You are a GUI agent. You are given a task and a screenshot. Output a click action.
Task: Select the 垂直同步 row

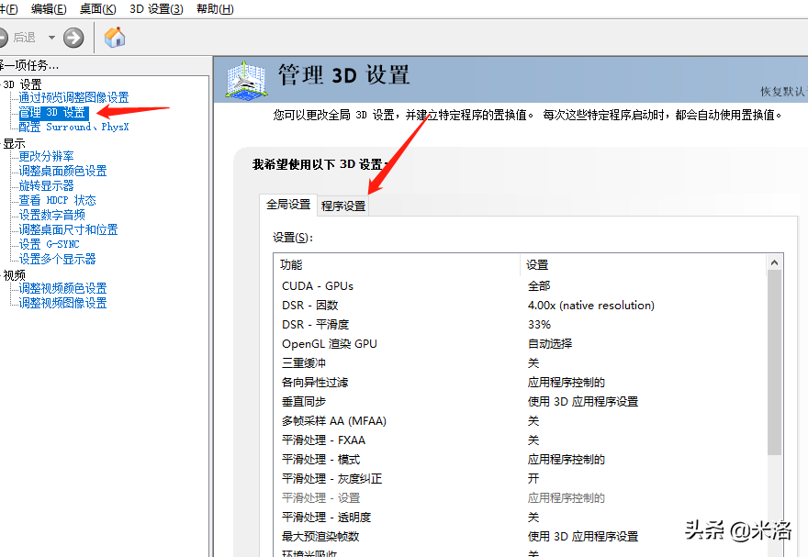click(x=521, y=402)
